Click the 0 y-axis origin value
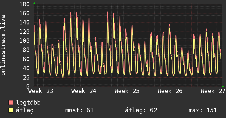Image resolution: width=226 pixels, height=118 pixels. tap(28, 86)
